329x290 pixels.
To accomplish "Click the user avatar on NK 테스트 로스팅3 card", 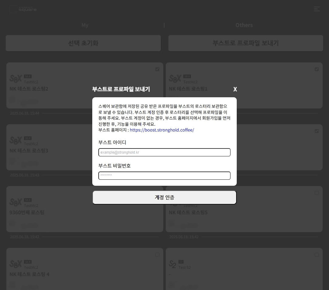I will pyautogui.click(x=12, y=161).
